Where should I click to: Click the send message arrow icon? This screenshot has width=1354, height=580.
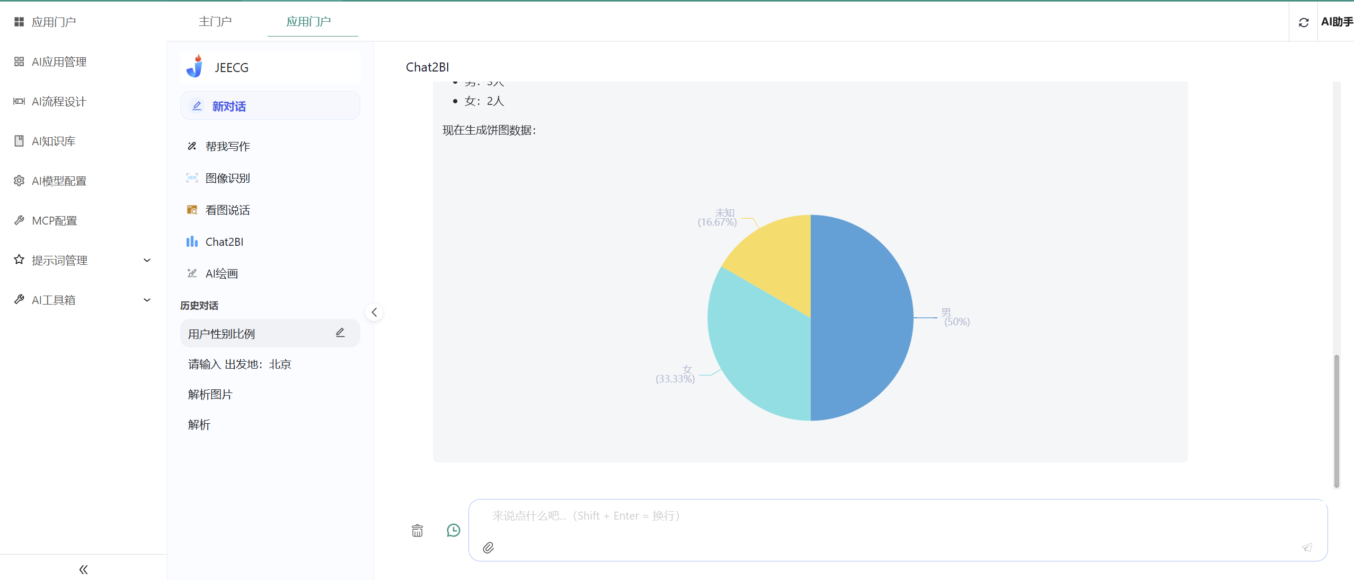[x=1307, y=547]
